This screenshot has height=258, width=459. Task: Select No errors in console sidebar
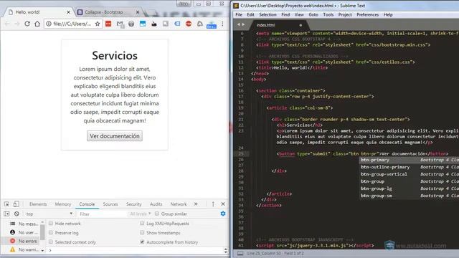tap(24, 241)
